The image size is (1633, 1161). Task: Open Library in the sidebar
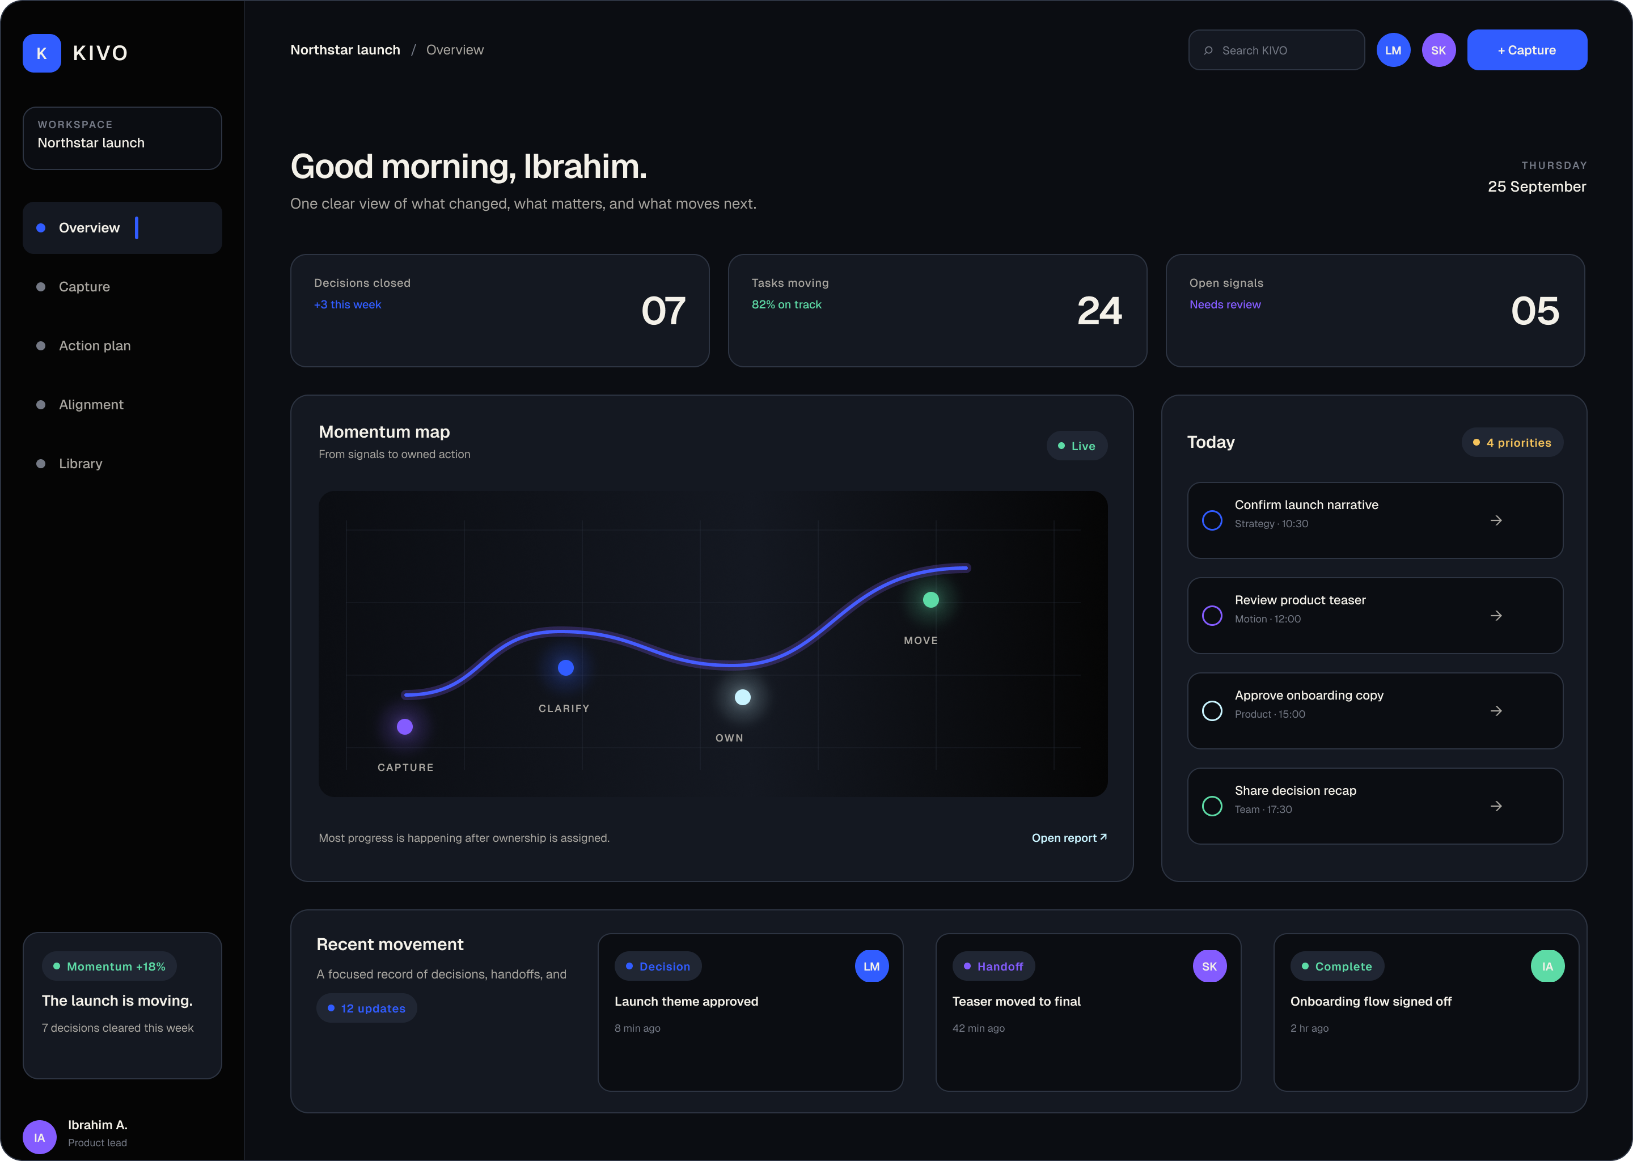coord(122,464)
